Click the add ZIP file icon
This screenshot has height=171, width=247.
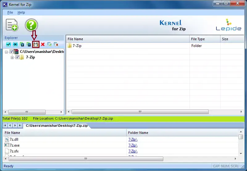coord(12,25)
